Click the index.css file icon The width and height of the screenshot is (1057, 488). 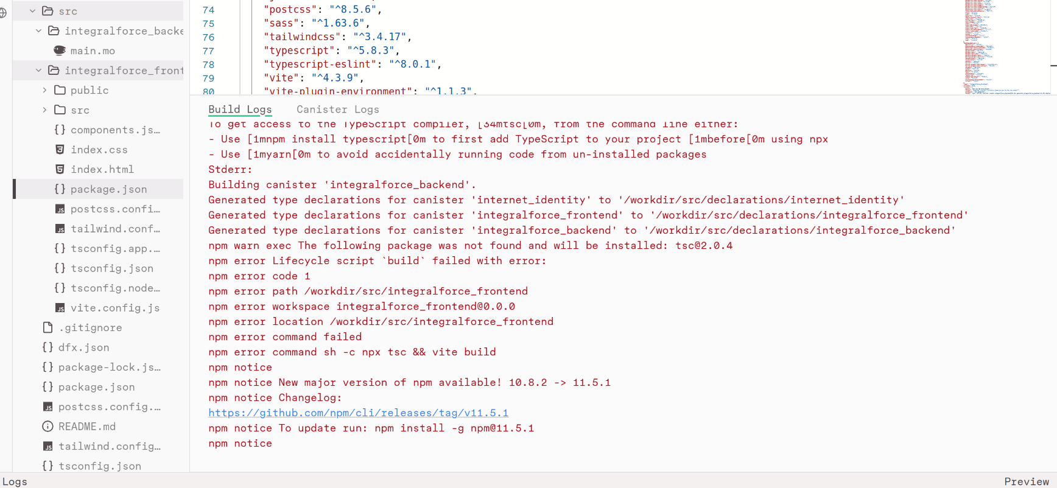(60, 150)
